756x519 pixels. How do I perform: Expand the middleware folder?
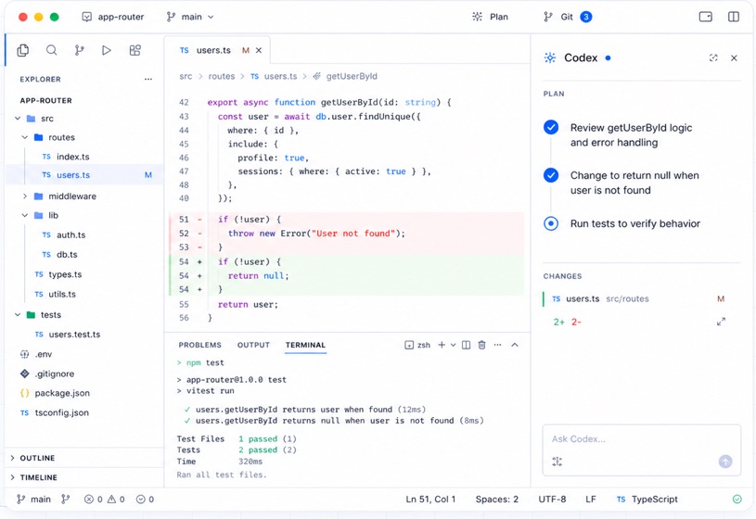tap(25, 196)
